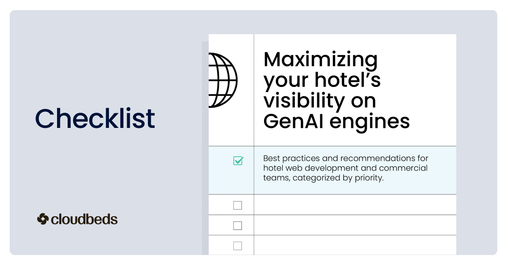Click "teams, categorized by priority." text
Image resolution: width=507 pixels, height=266 pixels.
(323, 178)
